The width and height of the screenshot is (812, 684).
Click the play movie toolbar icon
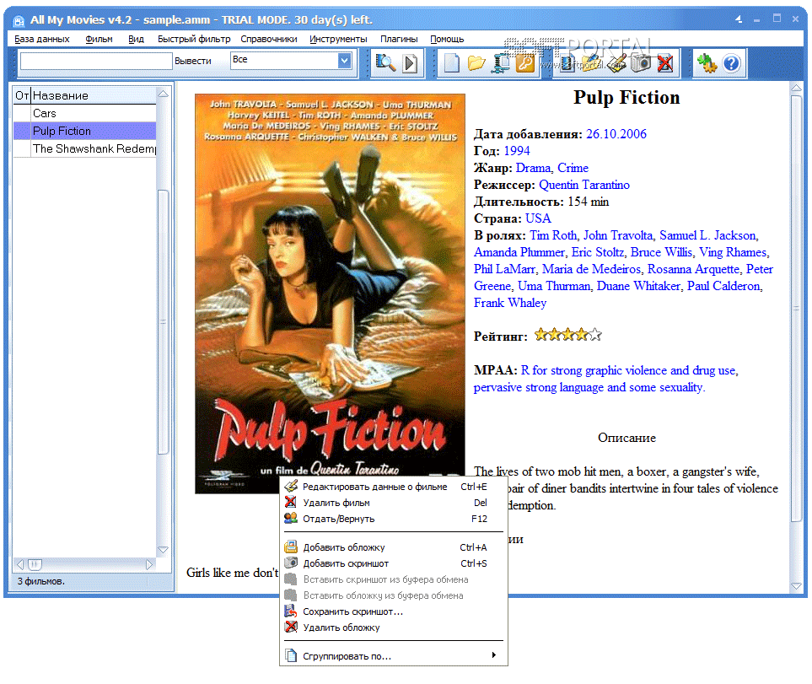point(410,64)
